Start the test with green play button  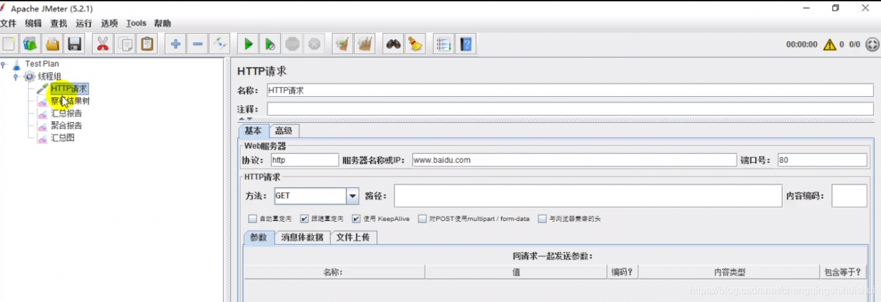coord(248,45)
